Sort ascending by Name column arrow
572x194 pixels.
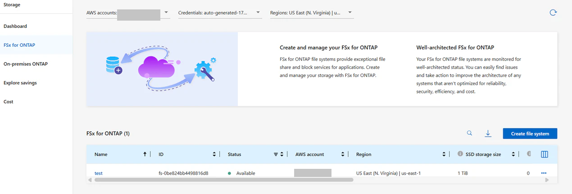[x=145, y=154]
